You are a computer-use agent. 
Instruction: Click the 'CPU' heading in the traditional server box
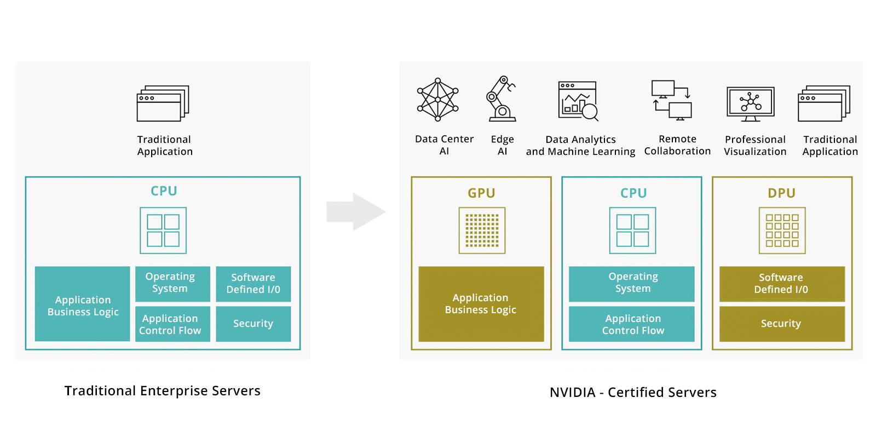164,191
